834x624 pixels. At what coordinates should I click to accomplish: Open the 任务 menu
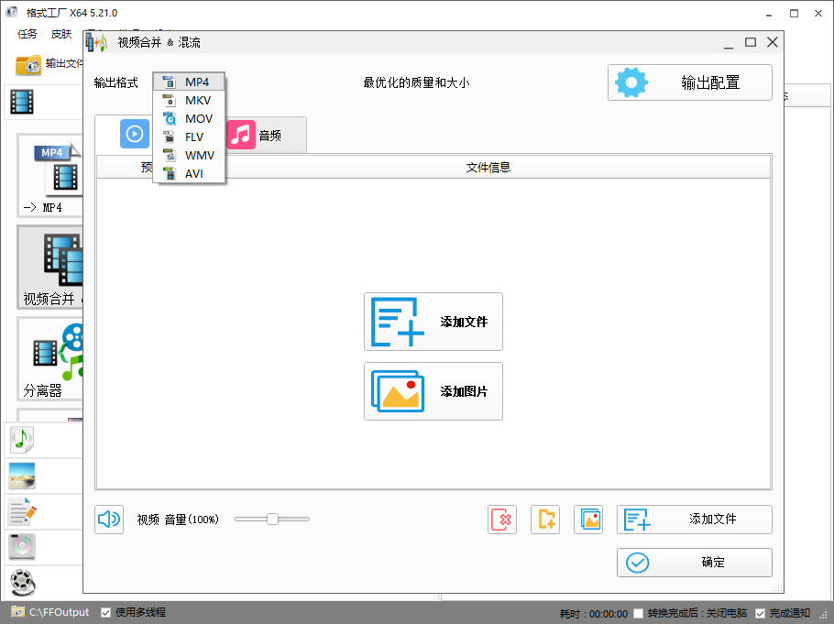pos(26,34)
